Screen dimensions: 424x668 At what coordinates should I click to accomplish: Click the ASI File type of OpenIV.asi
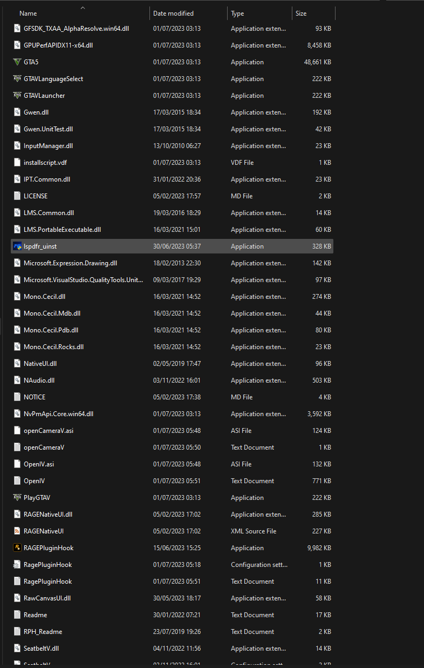coord(241,464)
